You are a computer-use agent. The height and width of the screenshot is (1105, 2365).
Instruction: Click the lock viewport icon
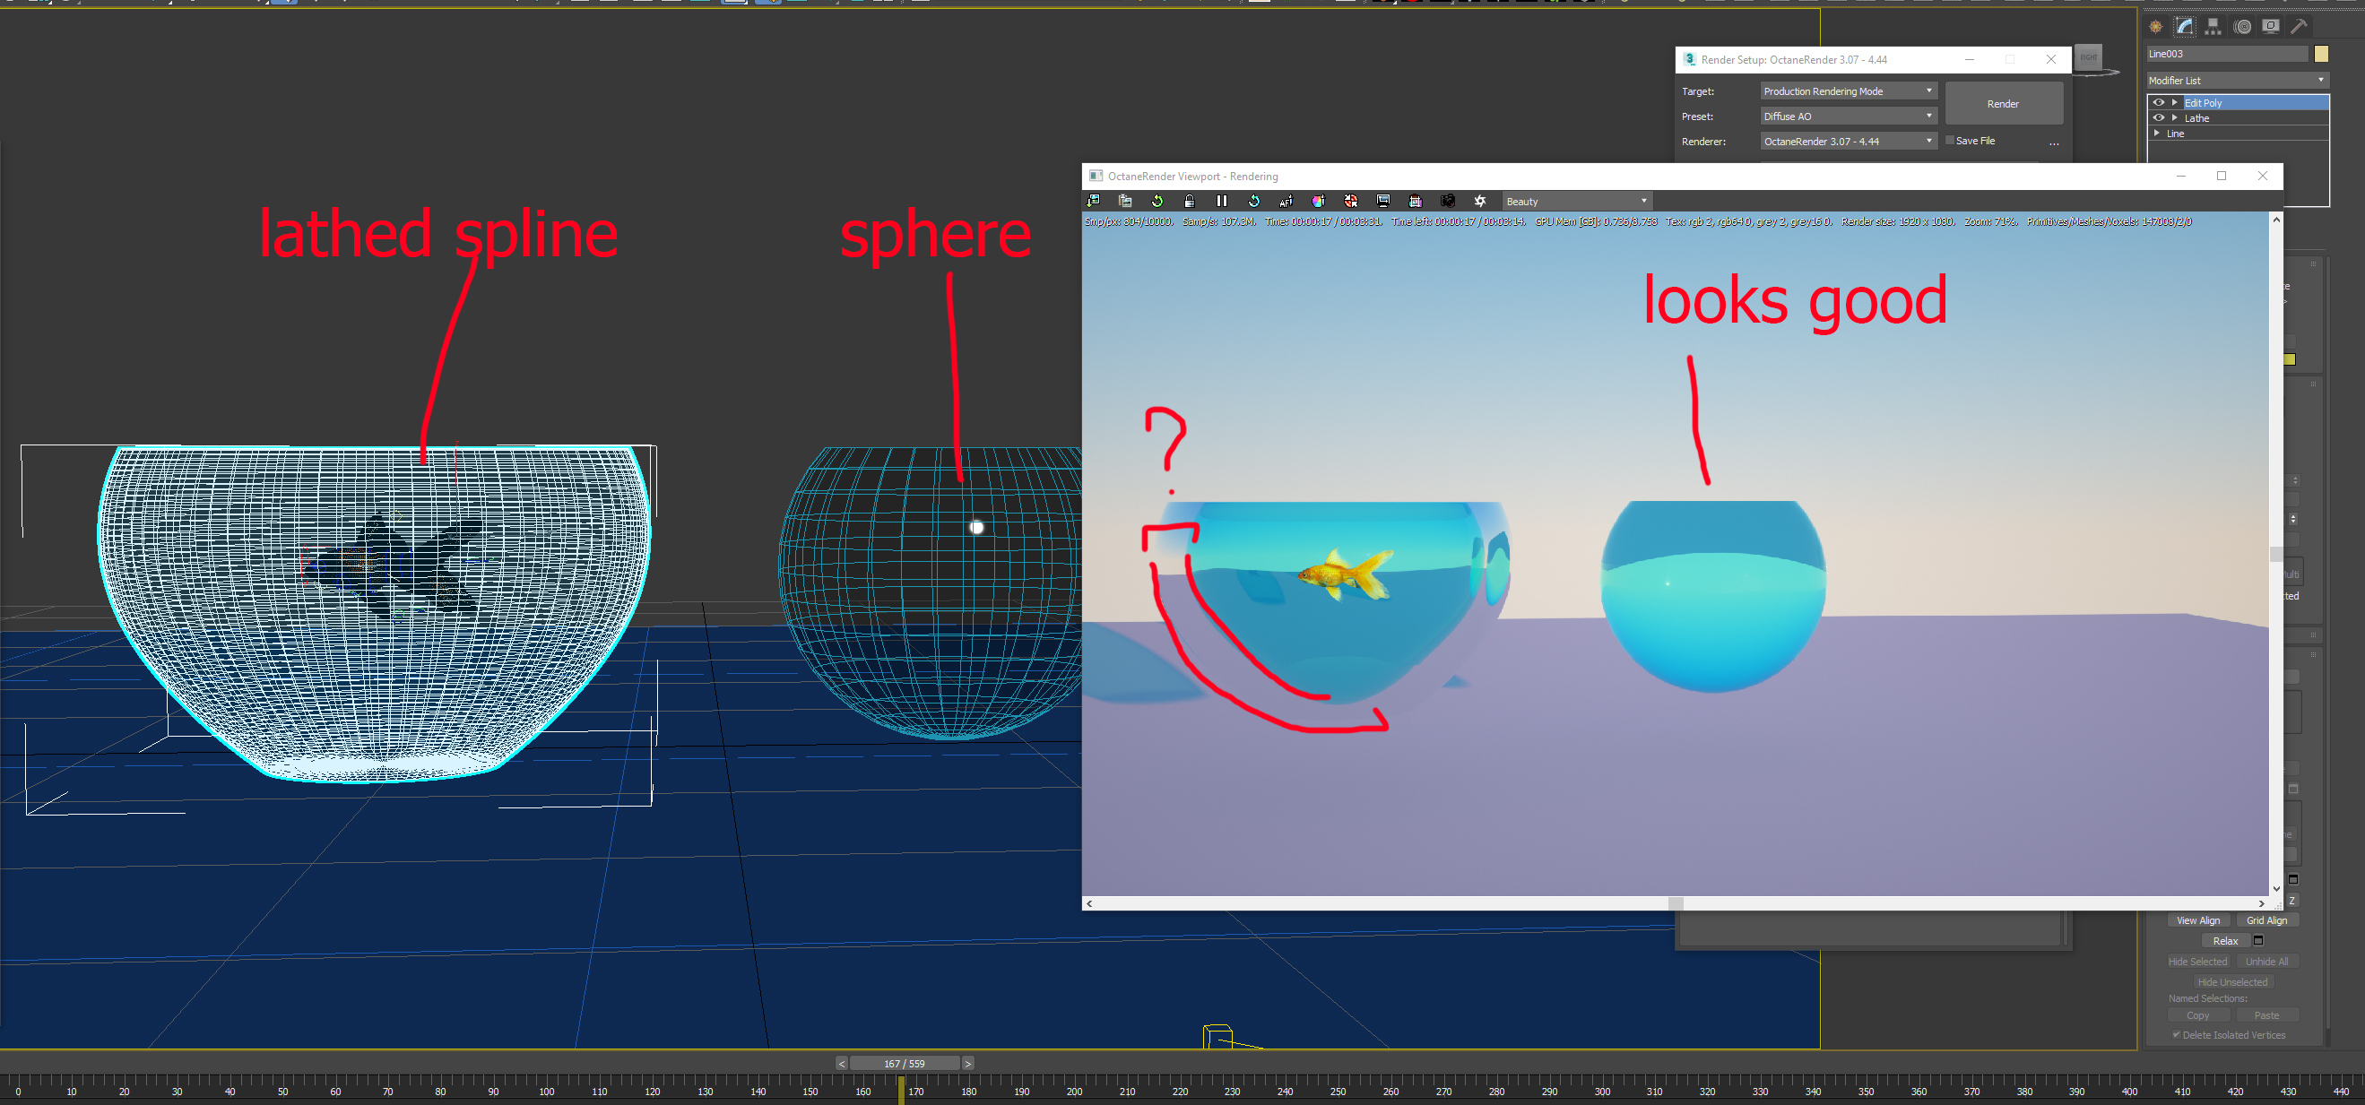[x=1189, y=201]
